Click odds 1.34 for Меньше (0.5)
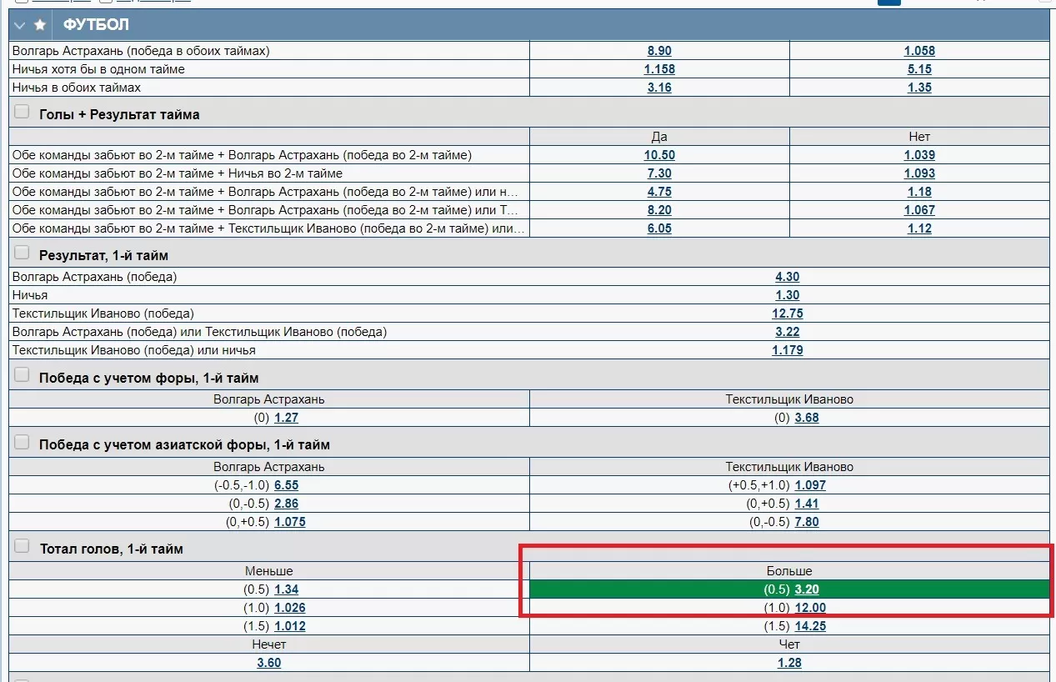The width and height of the screenshot is (1056, 682). (x=286, y=589)
